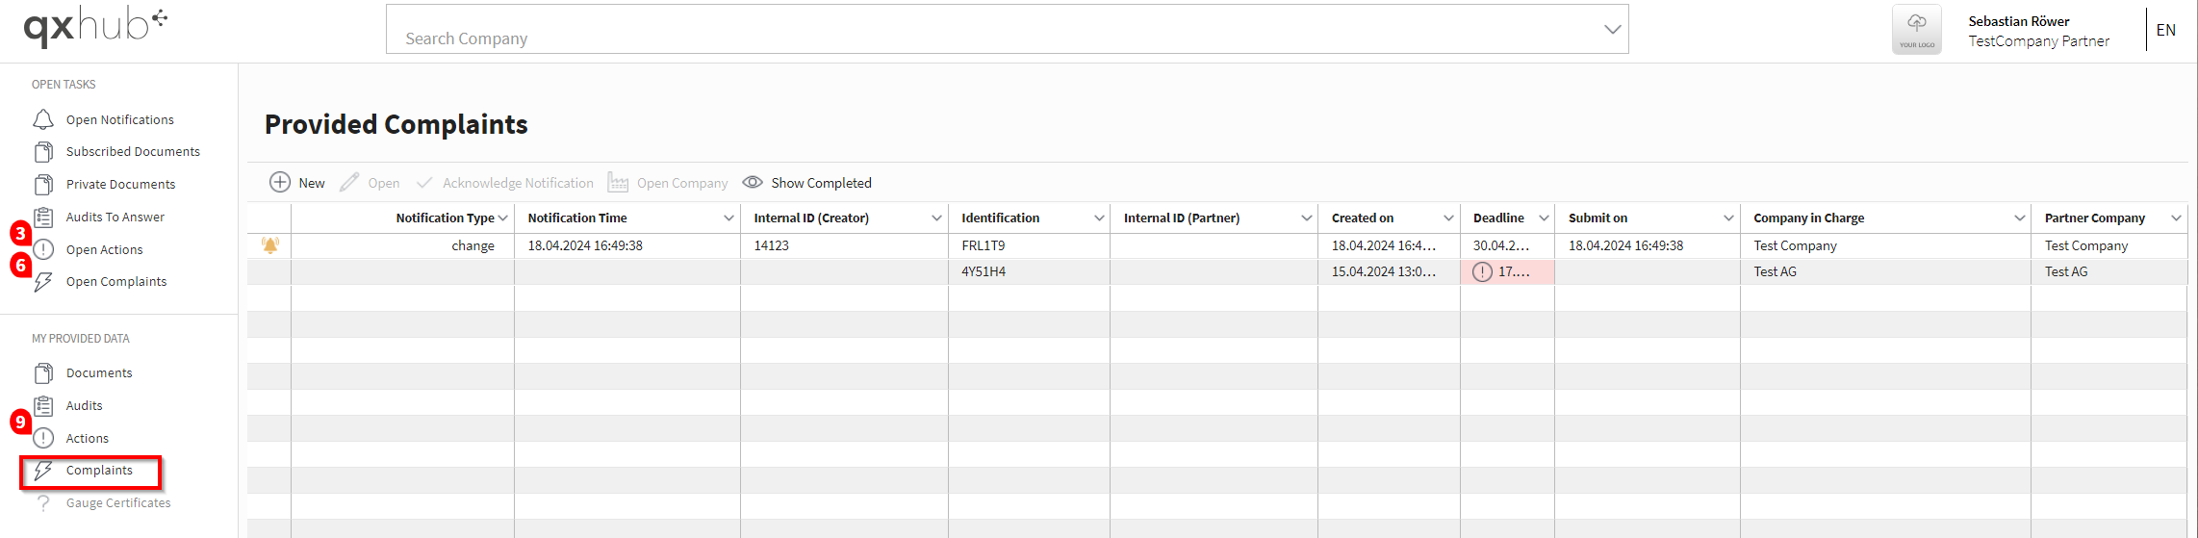Select the complaint row with identification 4Y51H4
Screen dimensions: 2198x538
click(1217, 271)
